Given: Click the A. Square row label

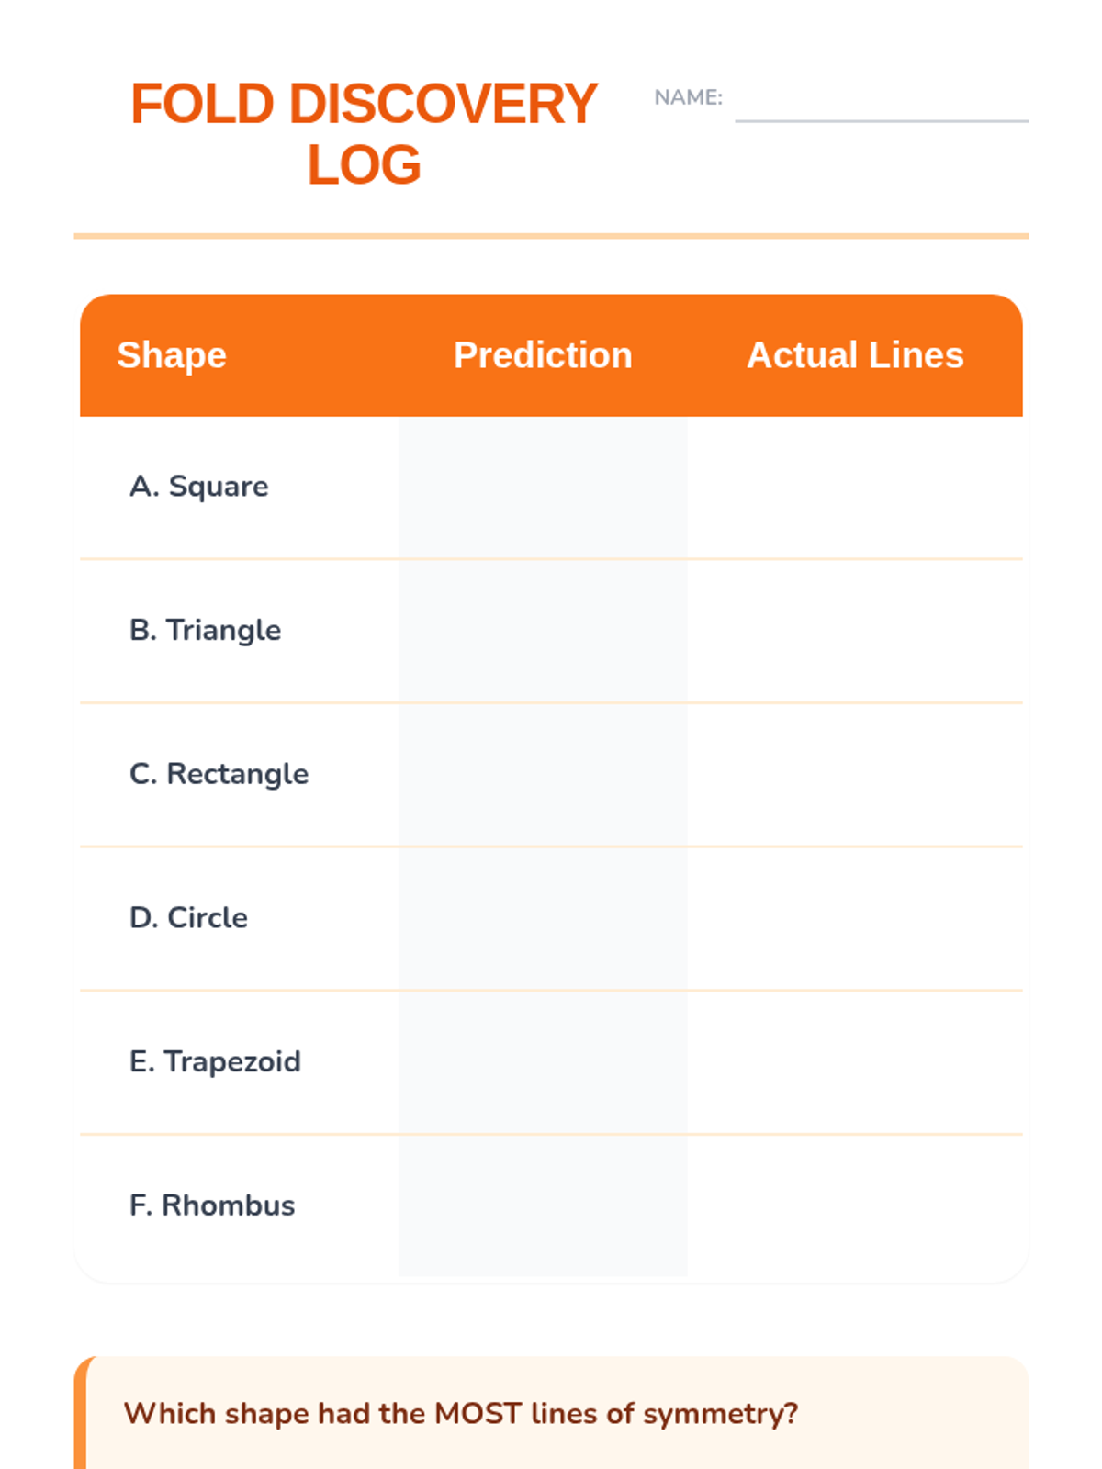Looking at the screenshot, I should [x=199, y=487].
